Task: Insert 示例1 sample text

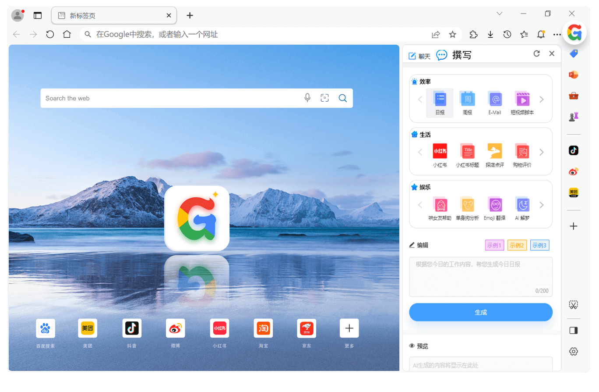Action: click(494, 245)
